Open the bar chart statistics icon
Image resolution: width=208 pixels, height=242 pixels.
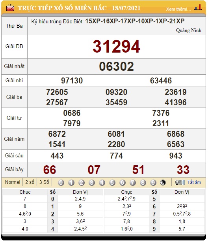click(x=198, y=8)
